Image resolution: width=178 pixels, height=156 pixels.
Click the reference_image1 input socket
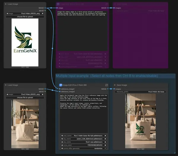click(x=60, y=89)
